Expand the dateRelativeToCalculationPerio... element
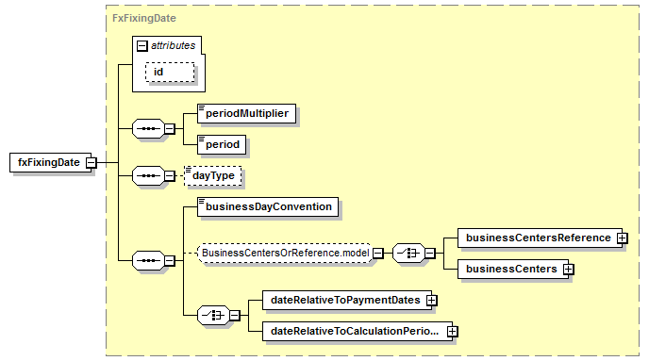The width and height of the screenshot is (649, 361). 453,331
